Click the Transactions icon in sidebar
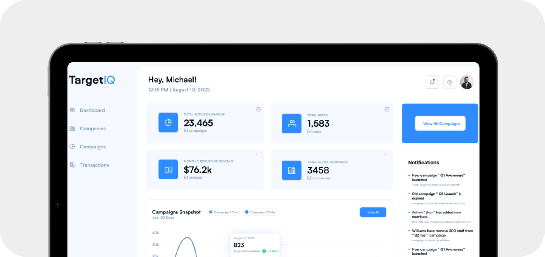Image resolution: width=545 pixels, height=257 pixels. tap(72, 165)
